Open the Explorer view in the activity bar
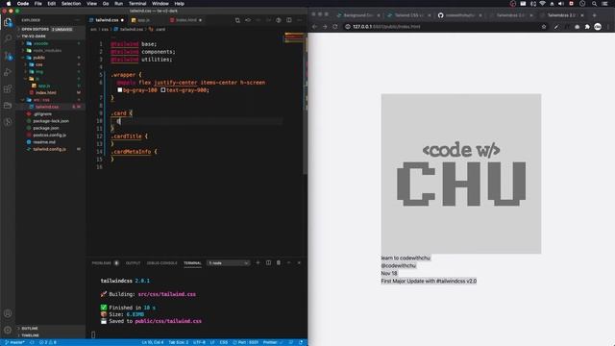Viewport: 615px width, 346px height. 8,22
